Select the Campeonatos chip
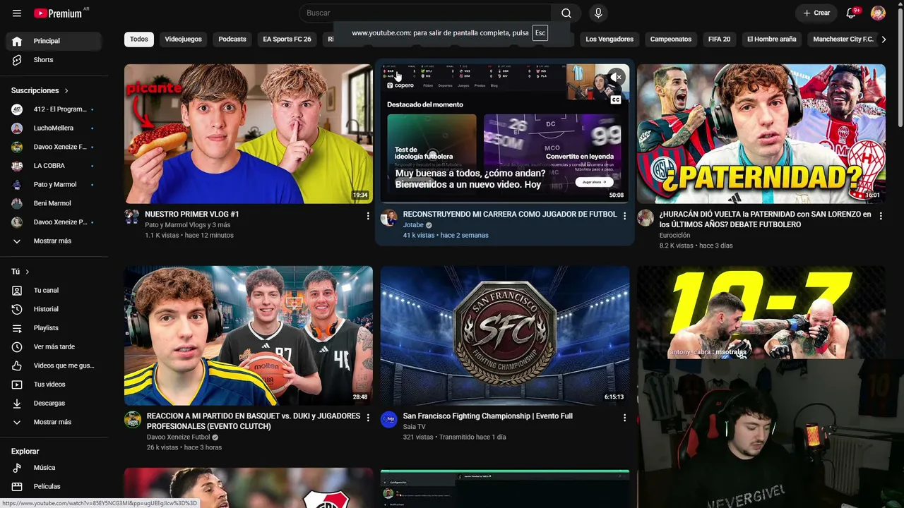904x508 pixels. (x=671, y=40)
